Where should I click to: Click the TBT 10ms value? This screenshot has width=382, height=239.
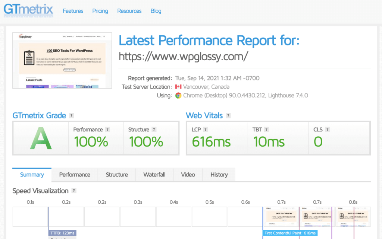pos(269,142)
